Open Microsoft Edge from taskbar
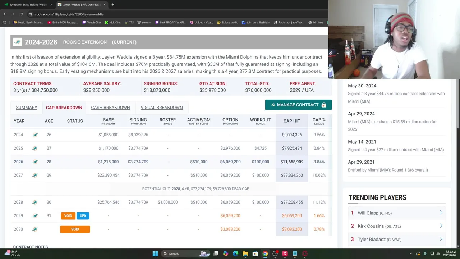This screenshot has width=460, height=259. [x=235, y=254]
